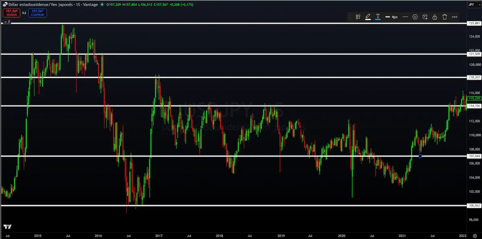Click the blue COMPRAR buy button
Image resolution: width=482 pixels, height=239 pixels.
[37, 13]
